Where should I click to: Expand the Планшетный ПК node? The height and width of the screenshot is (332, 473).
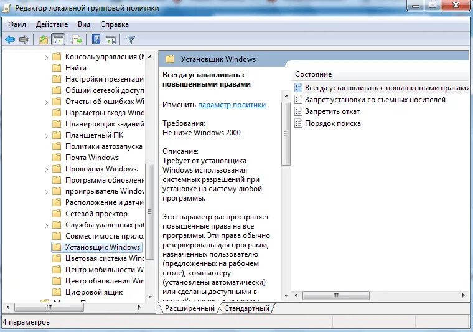46,136
